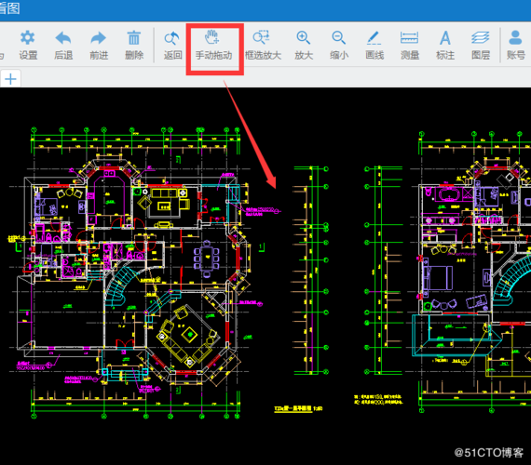Click the 返回 return icon

[172, 45]
